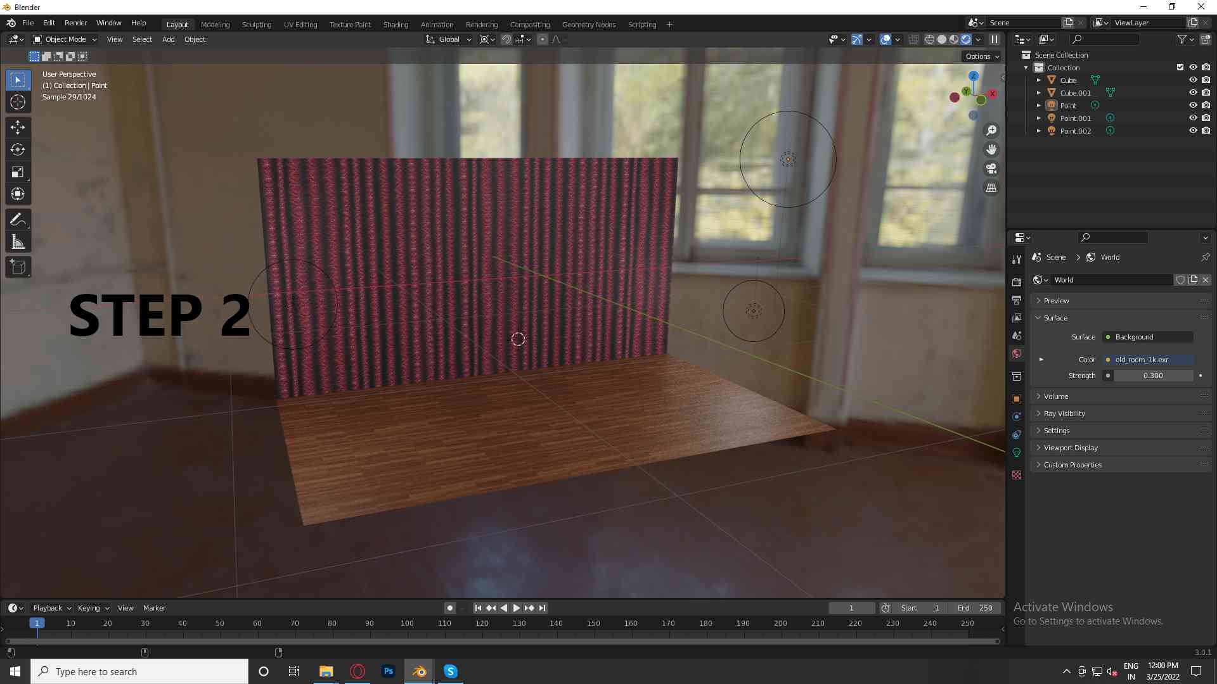Select the Add Cube tool
1217x684 pixels.
tap(18, 267)
